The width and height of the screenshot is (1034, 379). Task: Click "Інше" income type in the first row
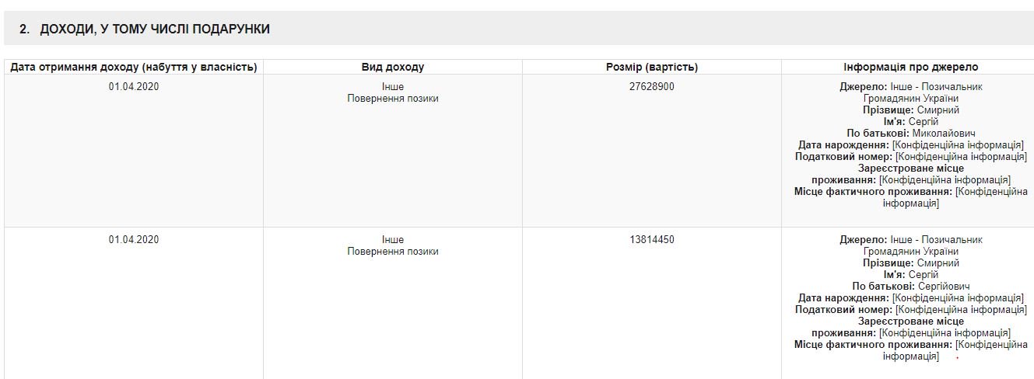393,87
